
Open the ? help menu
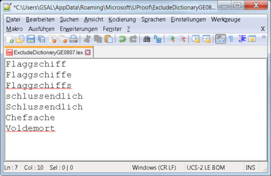pyautogui.click(x=128, y=29)
